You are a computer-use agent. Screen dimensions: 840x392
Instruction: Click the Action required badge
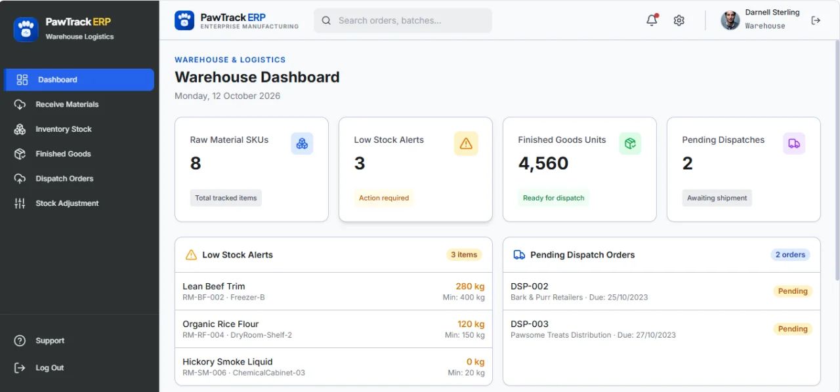coord(384,198)
